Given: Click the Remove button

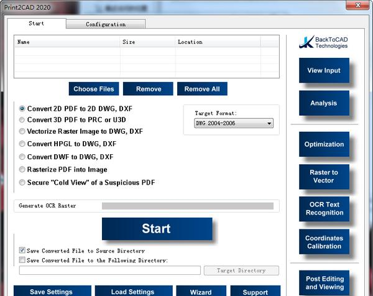Looking at the screenshot, I should (x=148, y=89).
